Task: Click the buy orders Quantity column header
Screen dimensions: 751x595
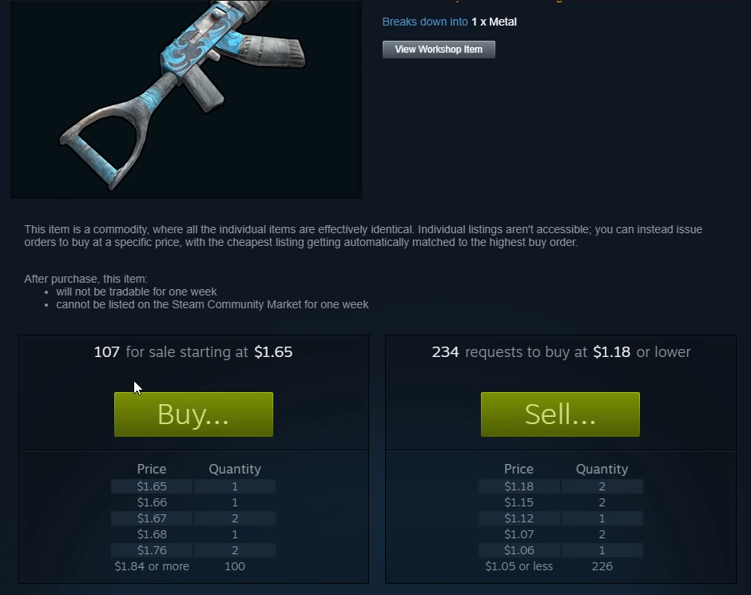Action: pyautogui.click(x=602, y=469)
